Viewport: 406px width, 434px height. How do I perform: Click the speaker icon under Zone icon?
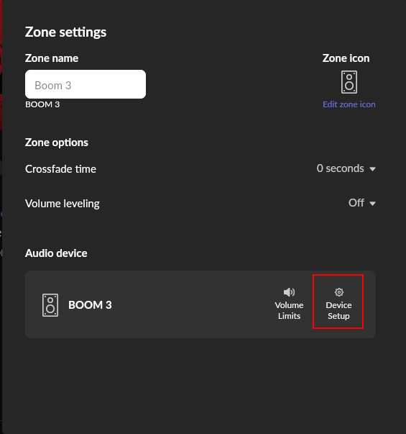tap(349, 82)
